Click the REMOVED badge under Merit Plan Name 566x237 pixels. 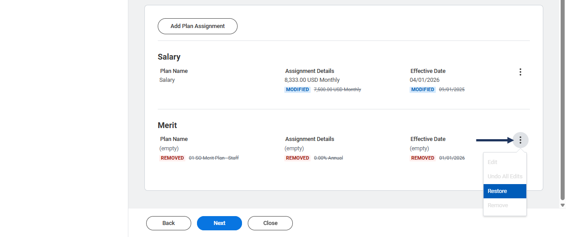click(172, 158)
